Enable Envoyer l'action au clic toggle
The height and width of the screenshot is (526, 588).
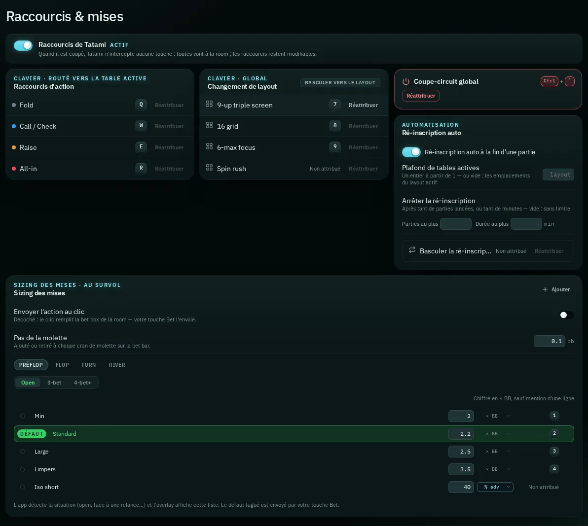566,315
